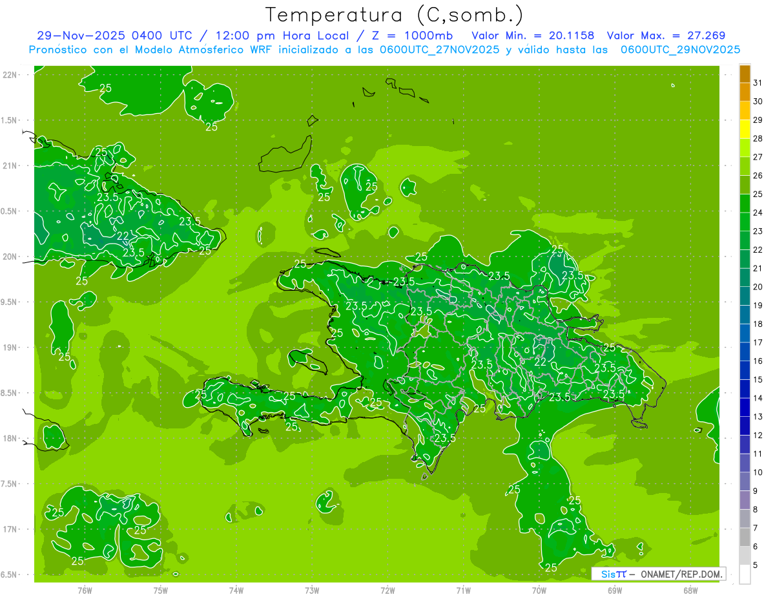
Task: Pick the dark blue swatch between 13 and 14
Action: click(x=745, y=407)
